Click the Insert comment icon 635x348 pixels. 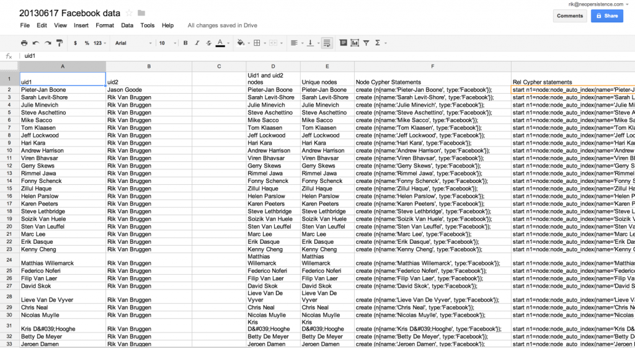343,43
